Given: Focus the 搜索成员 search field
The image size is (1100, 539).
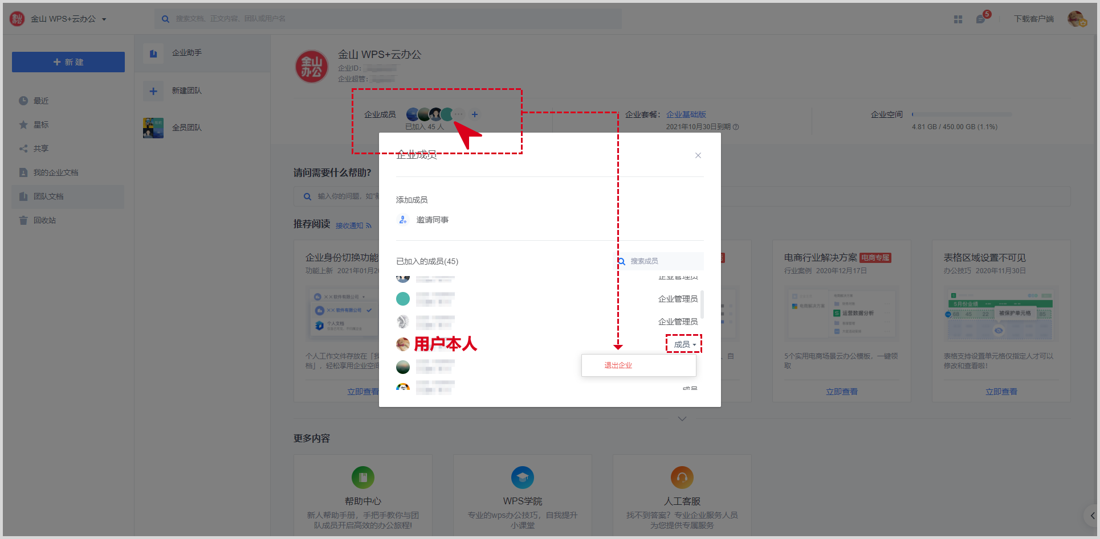Looking at the screenshot, I should click(x=661, y=261).
